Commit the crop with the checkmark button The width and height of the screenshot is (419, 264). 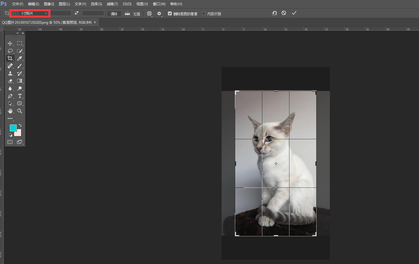(294, 13)
